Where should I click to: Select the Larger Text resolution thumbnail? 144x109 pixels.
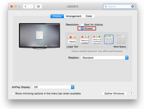pyautogui.click(x=72, y=39)
